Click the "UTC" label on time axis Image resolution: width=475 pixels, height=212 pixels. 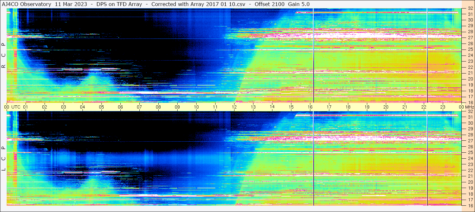coord(16,107)
